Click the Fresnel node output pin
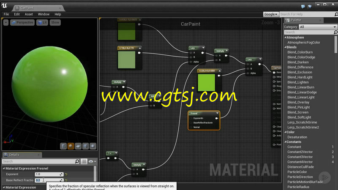 pos(217,118)
